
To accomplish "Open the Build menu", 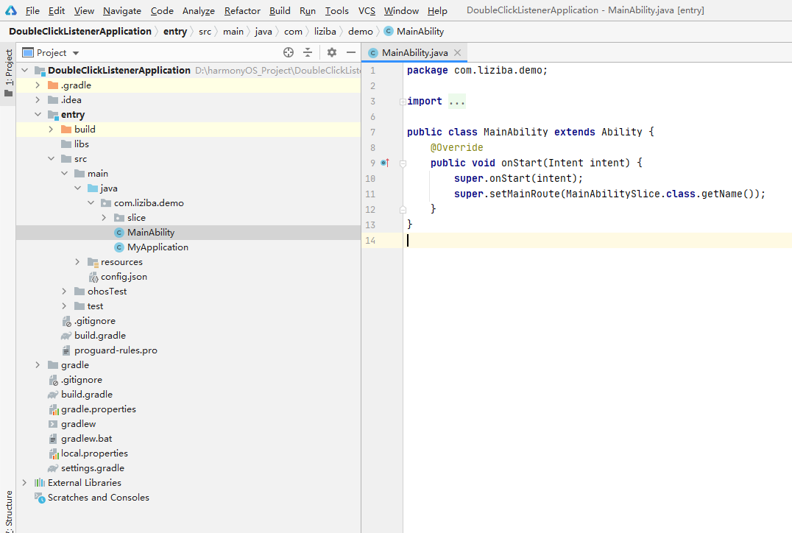I will (x=280, y=11).
